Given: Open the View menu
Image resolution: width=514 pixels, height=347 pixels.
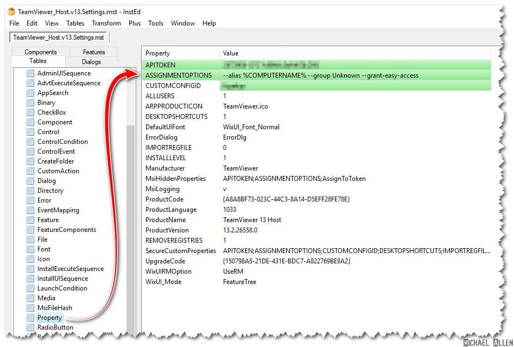Looking at the screenshot, I should pyautogui.click(x=52, y=23).
